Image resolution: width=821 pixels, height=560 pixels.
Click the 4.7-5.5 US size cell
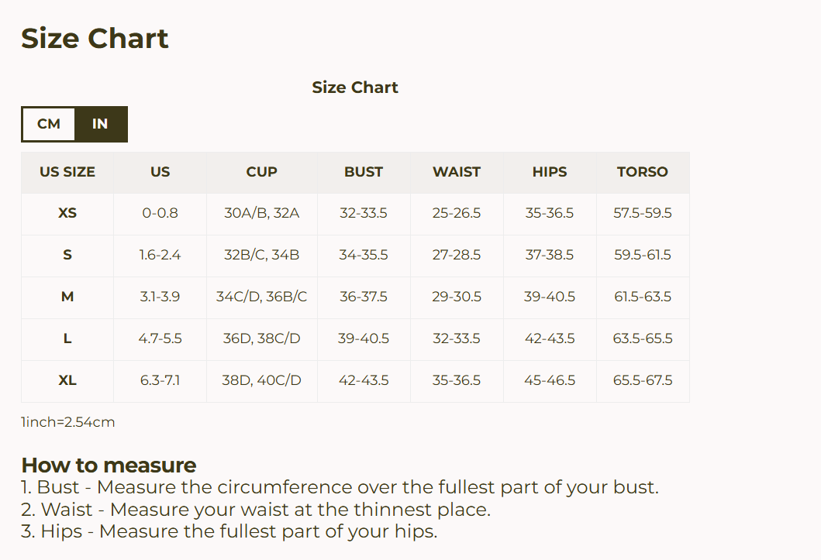[160, 338]
